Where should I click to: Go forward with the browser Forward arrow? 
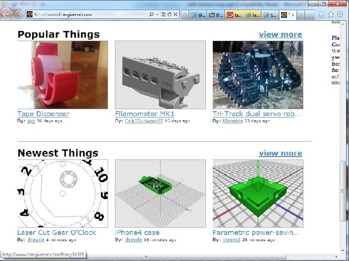pyautogui.click(x=19, y=14)
